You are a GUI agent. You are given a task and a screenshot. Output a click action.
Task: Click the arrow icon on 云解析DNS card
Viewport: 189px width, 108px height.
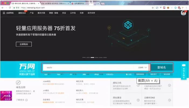(169, 100)
